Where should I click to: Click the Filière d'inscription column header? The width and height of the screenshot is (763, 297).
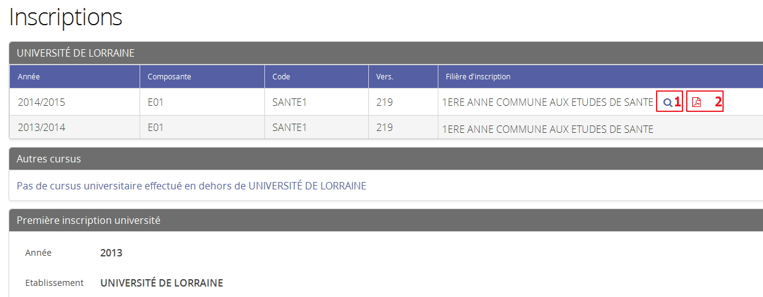coord(478,77)
